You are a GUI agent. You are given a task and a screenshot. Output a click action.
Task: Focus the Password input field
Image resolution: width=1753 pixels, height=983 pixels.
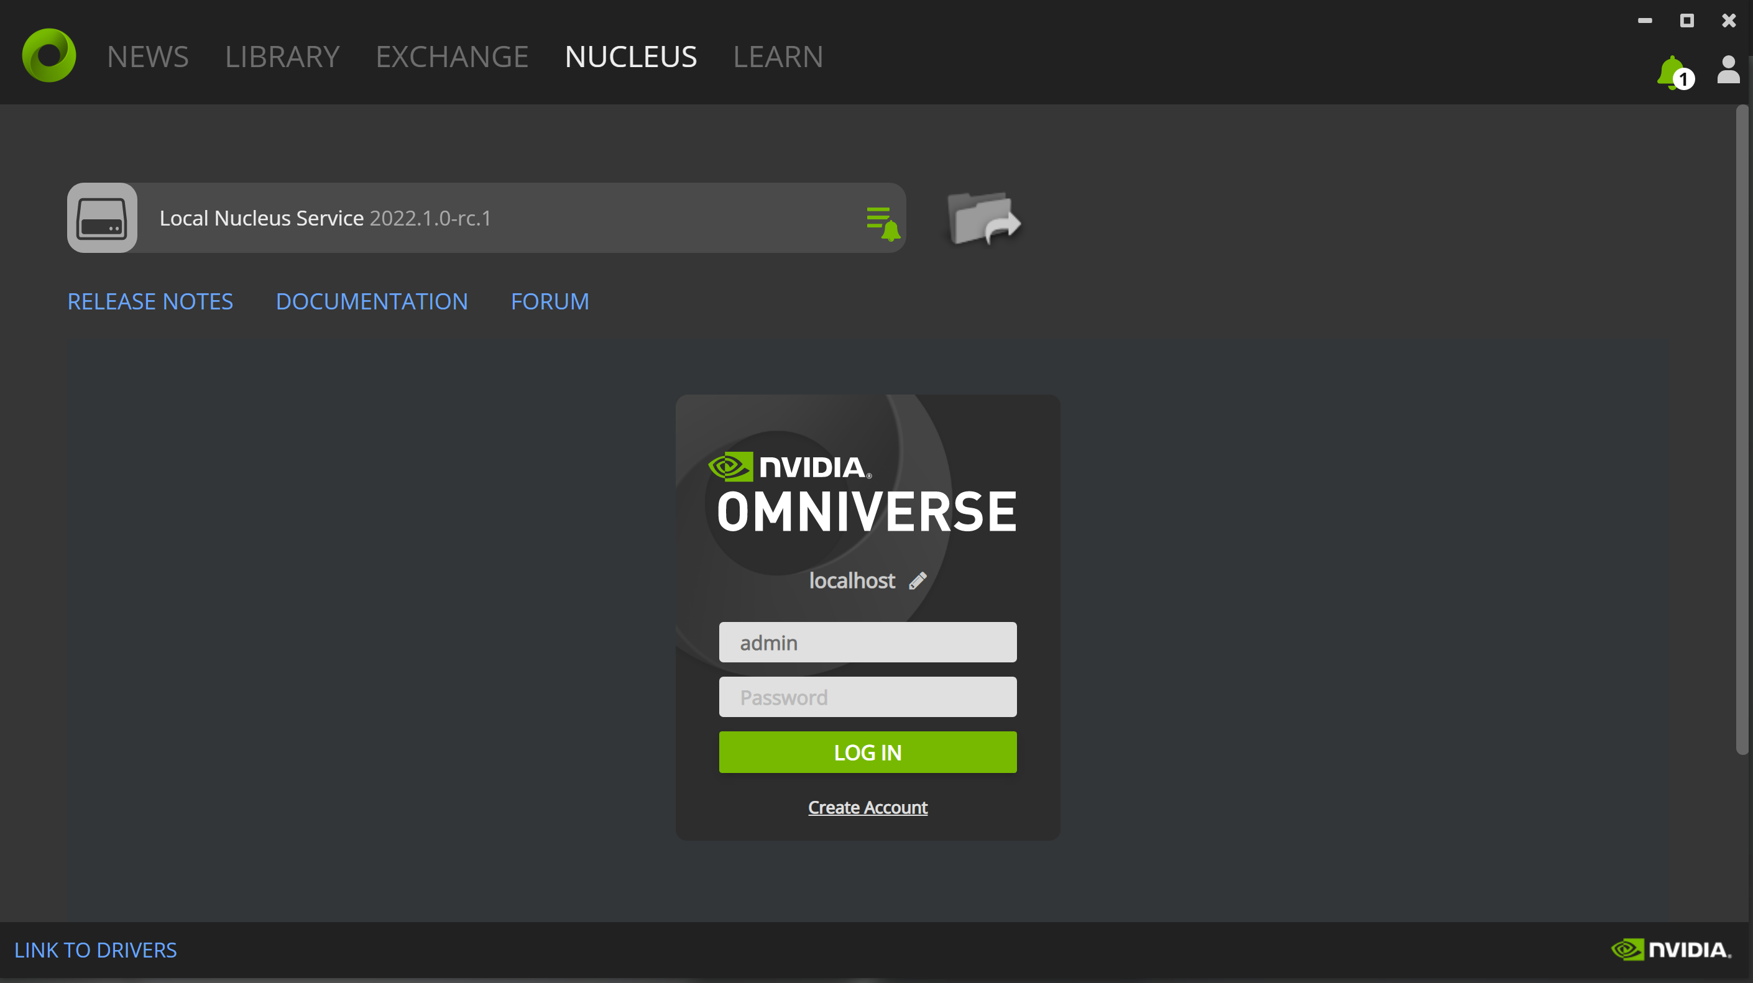868,697
